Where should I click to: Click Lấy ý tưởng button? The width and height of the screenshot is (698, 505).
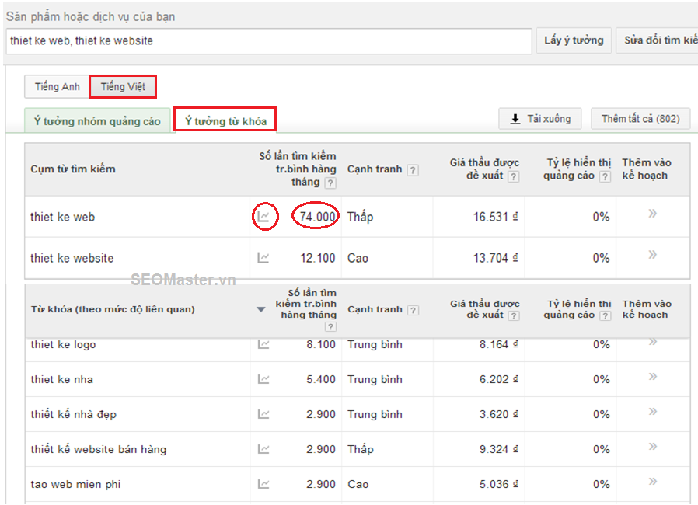click(x=574, y=40)
